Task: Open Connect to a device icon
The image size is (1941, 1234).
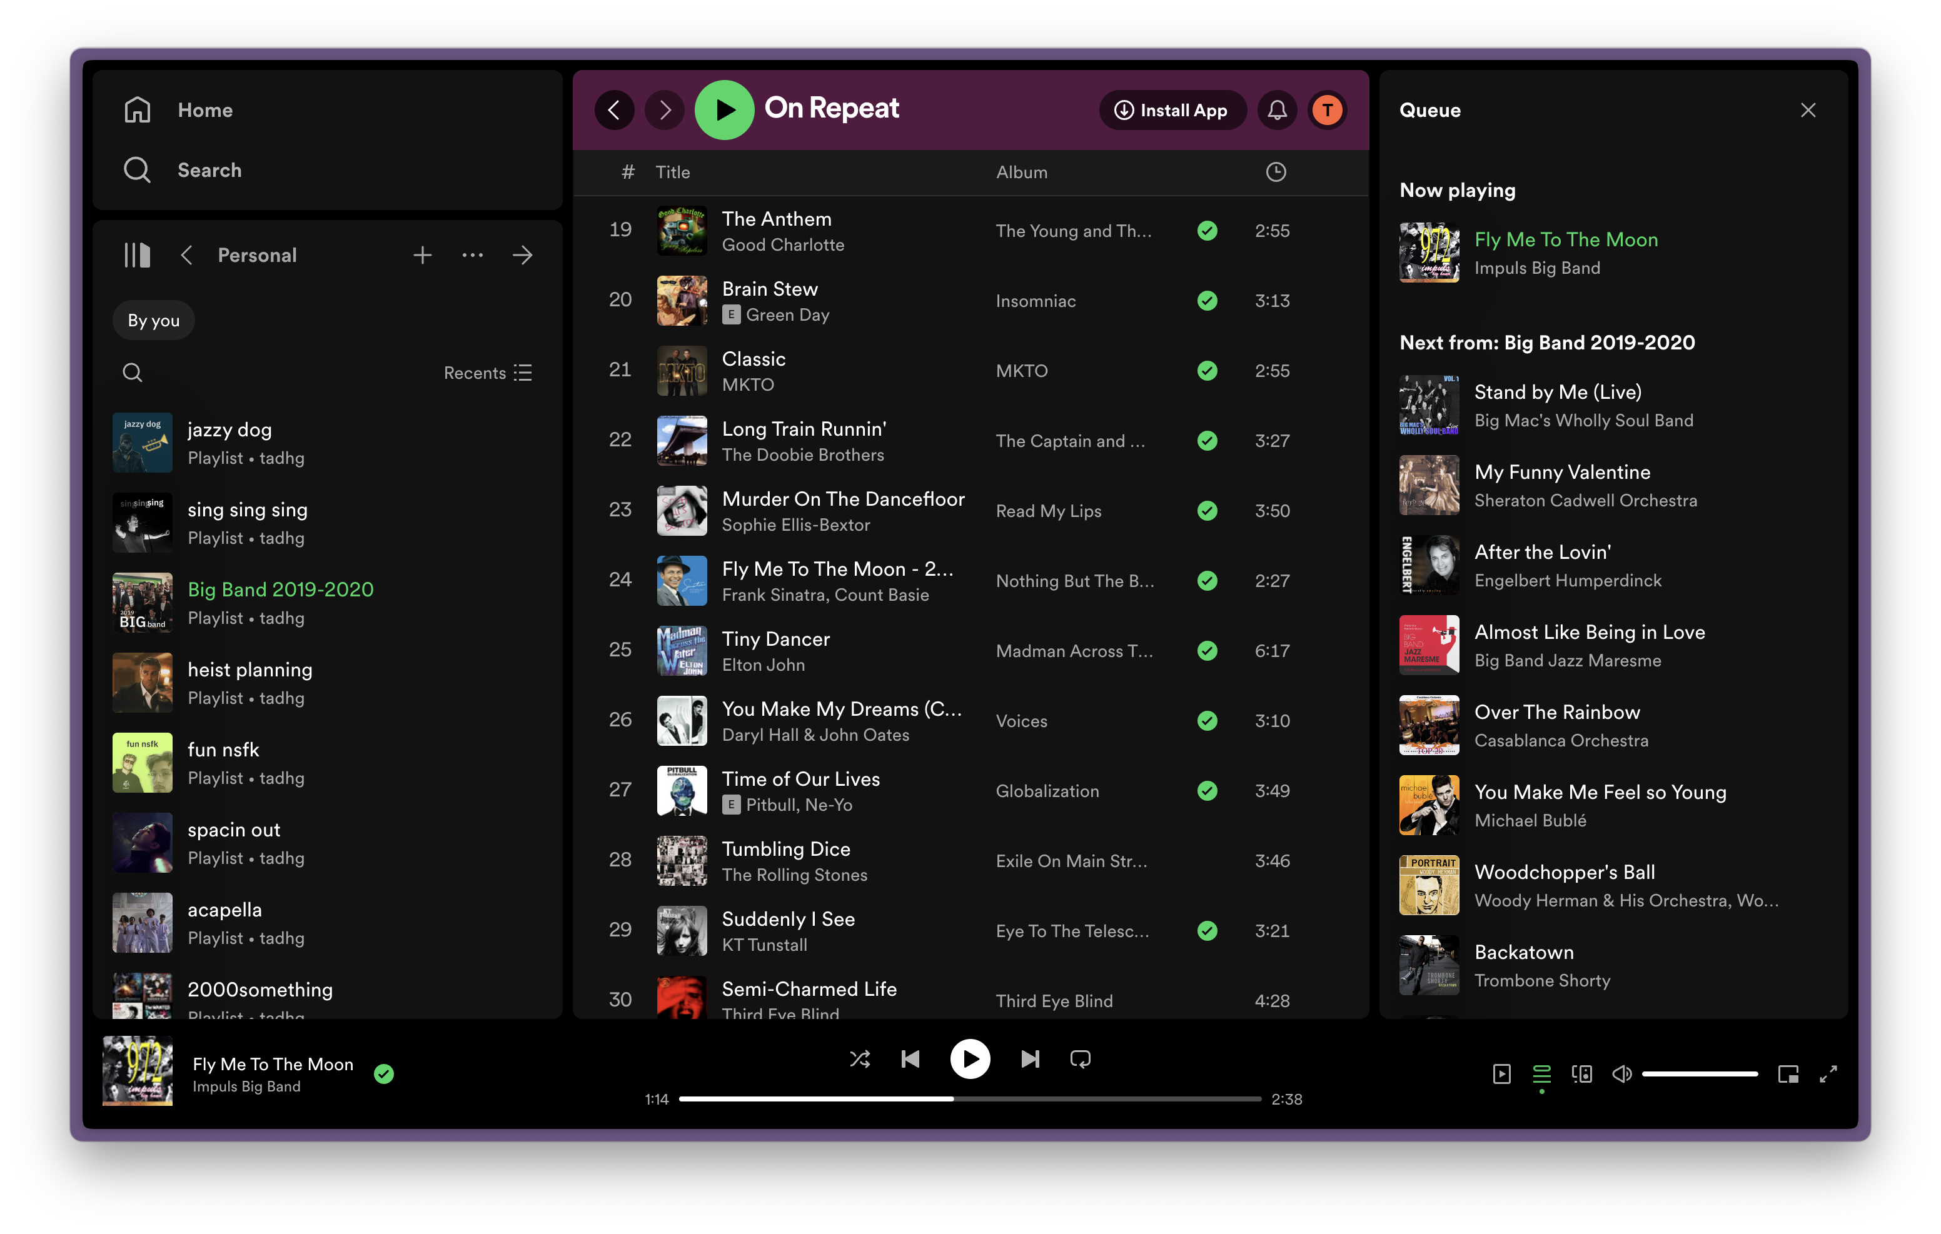Action: pos(1581,1073)
